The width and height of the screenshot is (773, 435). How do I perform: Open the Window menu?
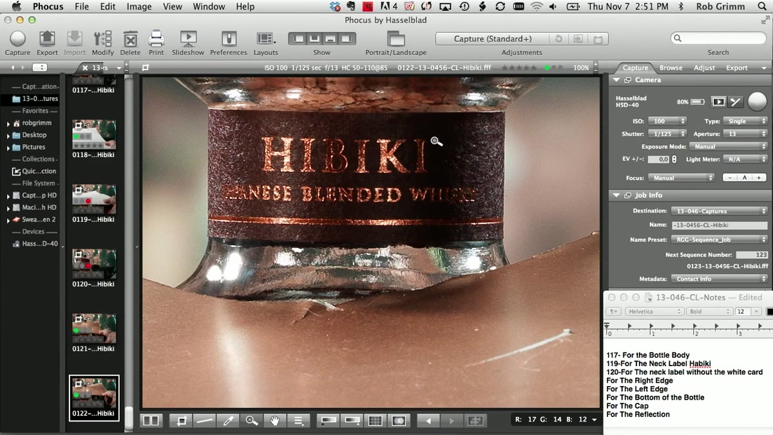pyautogui.click(x=209, y=6)
